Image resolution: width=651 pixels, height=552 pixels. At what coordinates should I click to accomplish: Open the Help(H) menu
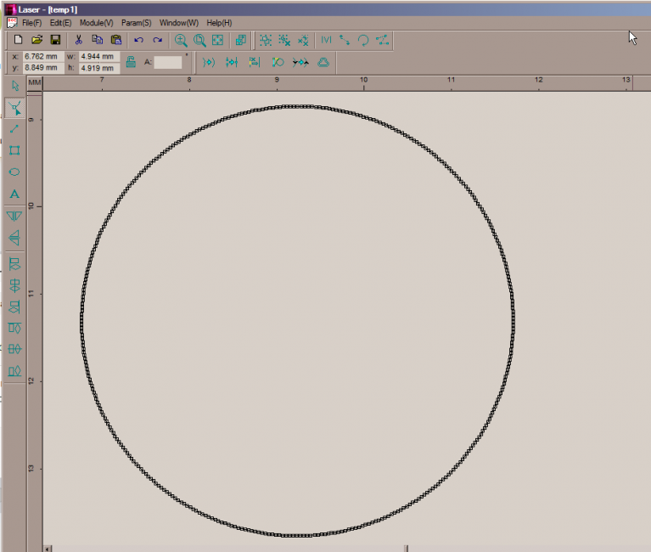click(219, 22)
